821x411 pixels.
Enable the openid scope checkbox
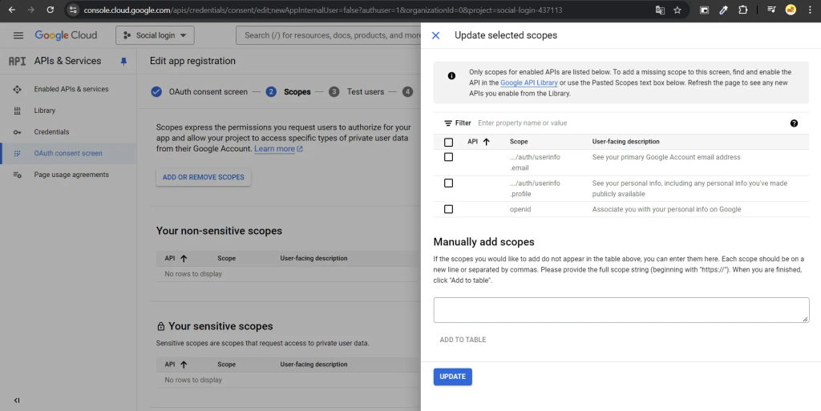click(448, 209)
